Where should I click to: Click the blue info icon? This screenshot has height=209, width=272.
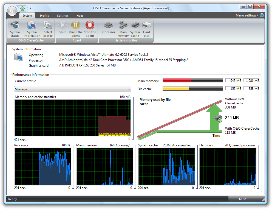pyautogui.click(x=262, y=15)
